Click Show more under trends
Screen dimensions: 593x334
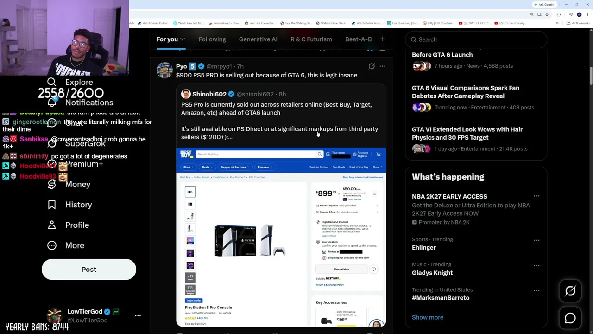click(428, 317)
